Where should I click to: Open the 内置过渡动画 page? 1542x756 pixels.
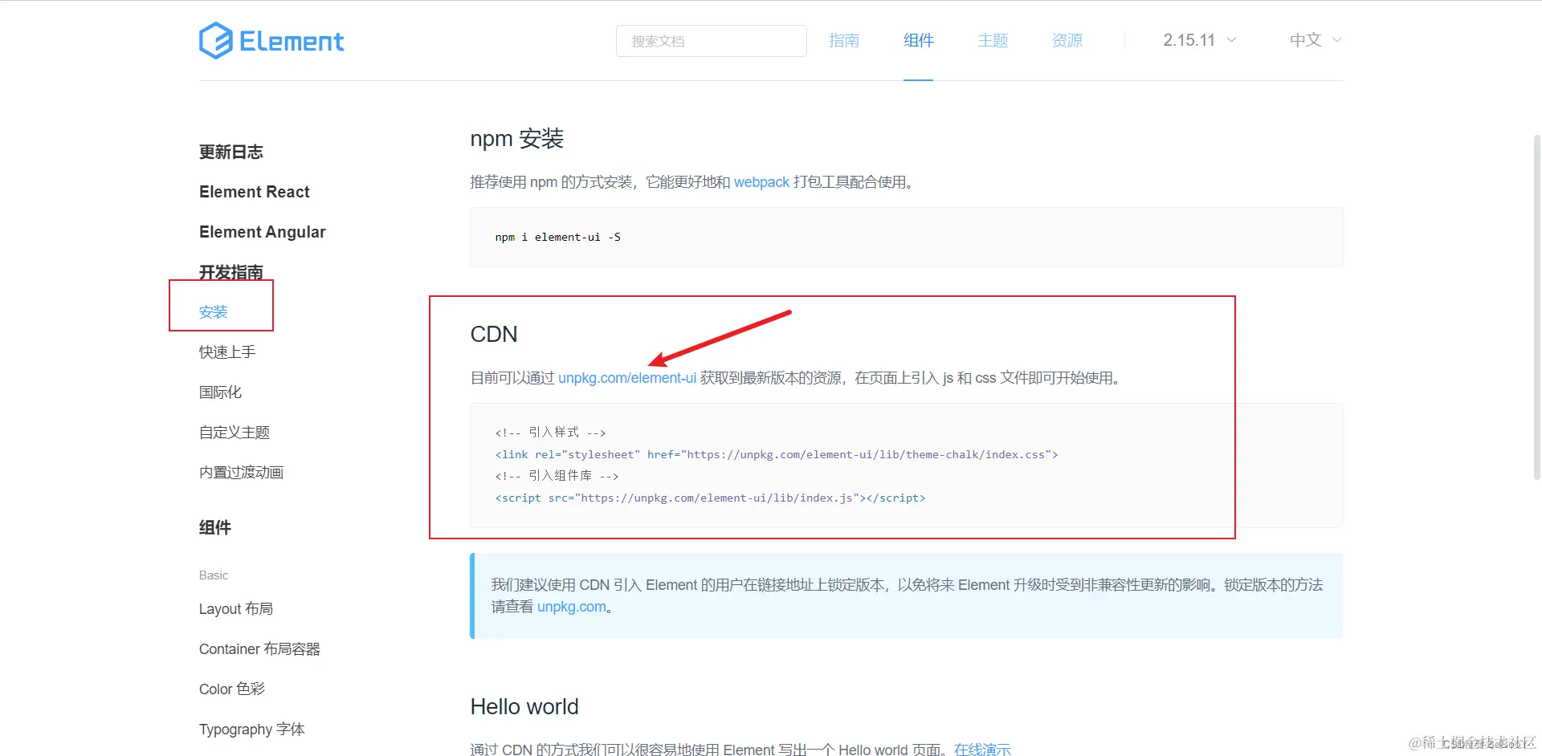(240, 472)
